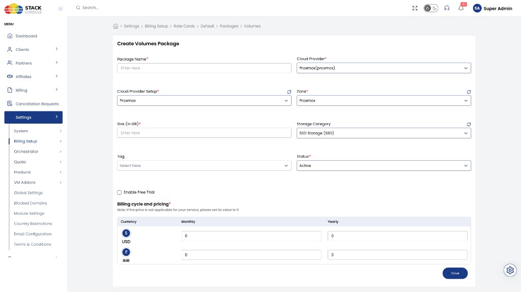521x292 pixels.
Task: Click the USD dollar currency icon
Action: 126,233
